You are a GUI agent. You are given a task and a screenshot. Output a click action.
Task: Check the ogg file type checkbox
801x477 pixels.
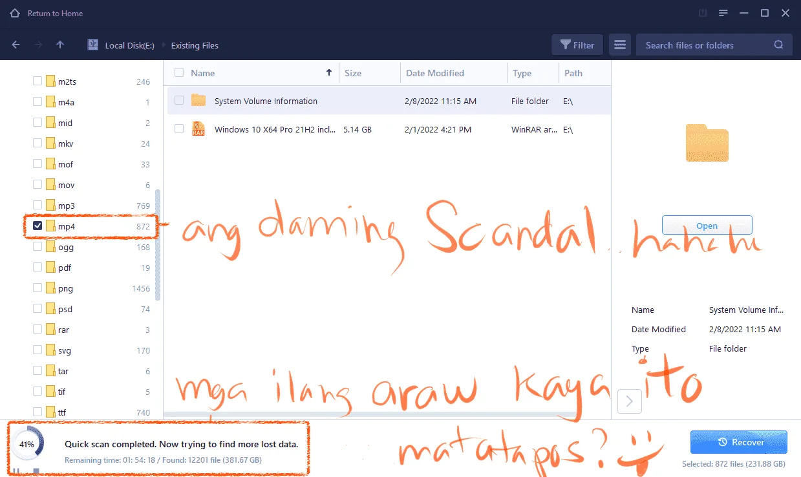point(37,247)
